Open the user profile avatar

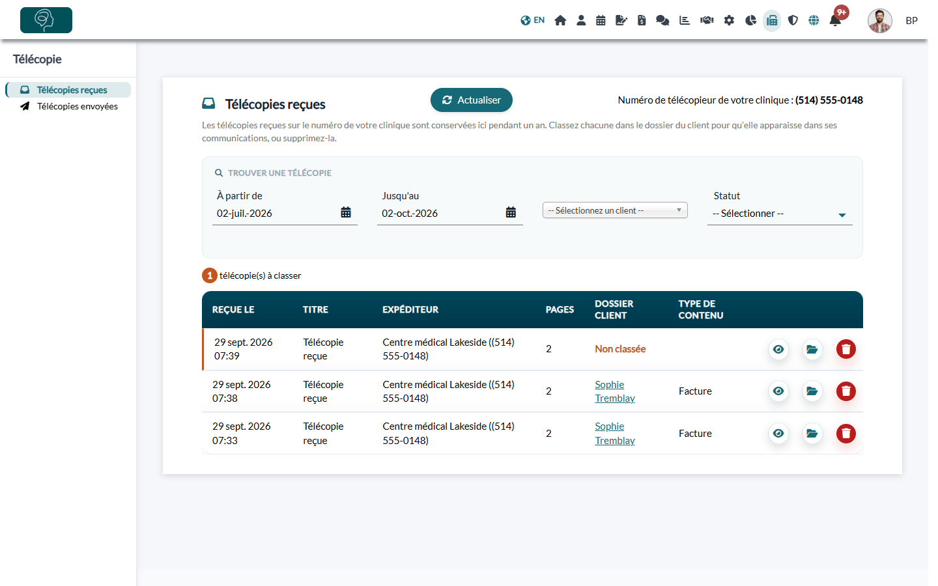click(880, 21)
